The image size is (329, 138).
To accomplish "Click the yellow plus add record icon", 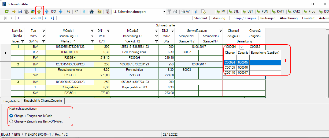I will pyautogui.click(x=14, y=11).
